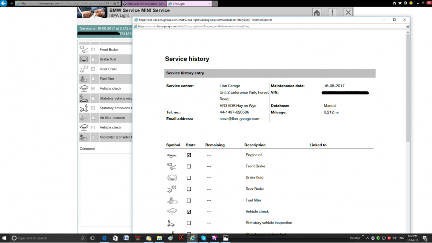Click the Brake fluid symbol in left list
The image size is (432, 243).
tap(84, 59)
